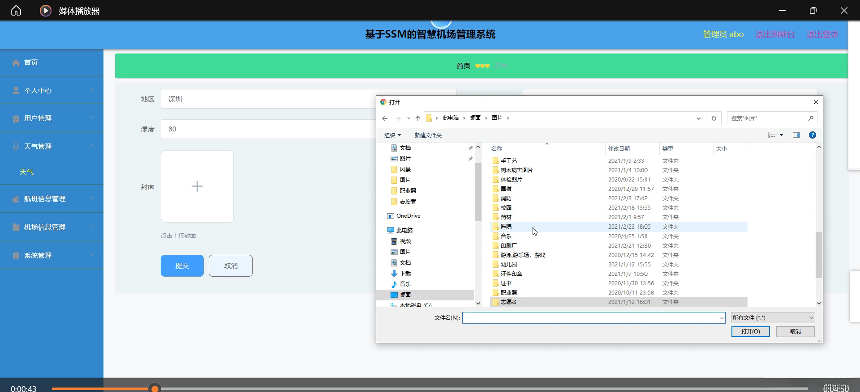Open 下载 folder in navigation tree
This screenshot has height=392, width=860.
(x=401, y=273)
